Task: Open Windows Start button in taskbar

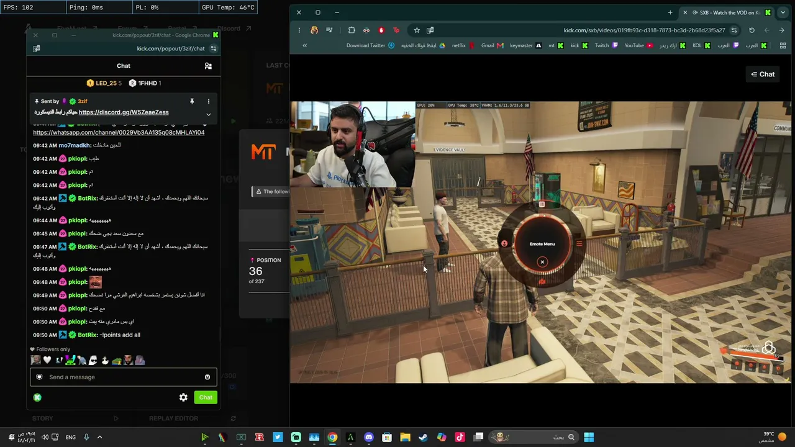Action: [589, 437]
